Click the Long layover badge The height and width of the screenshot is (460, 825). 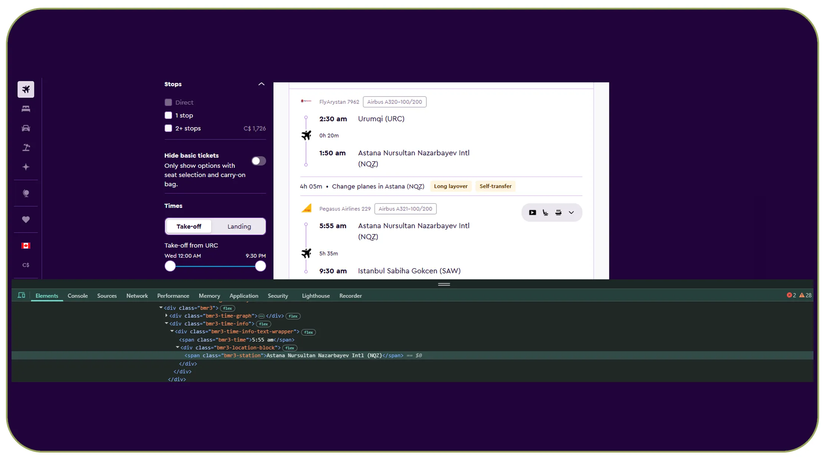point(451,186)
